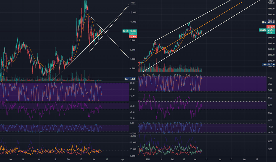The width and height of the screenshot is (276, 162).
Task: Click the Apr date label on left chart
Action: coord(123,160)
